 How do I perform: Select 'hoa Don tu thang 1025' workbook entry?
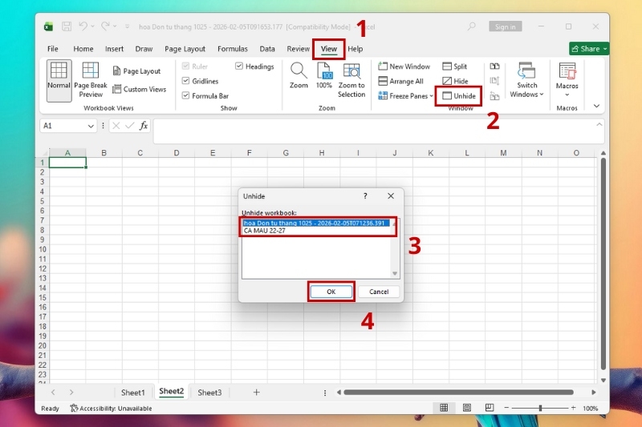(x=315, y=223)
